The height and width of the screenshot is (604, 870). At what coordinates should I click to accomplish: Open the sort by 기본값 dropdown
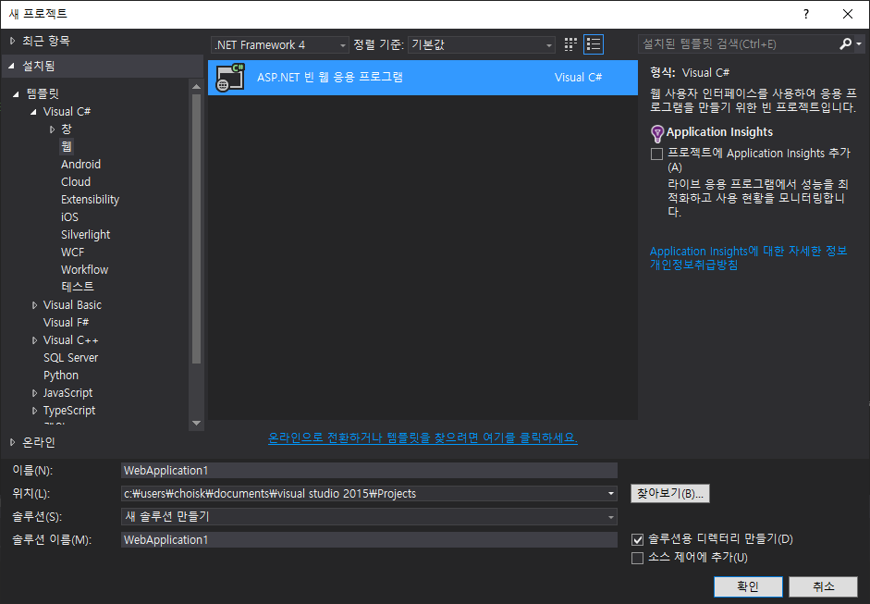click(481, 45)
